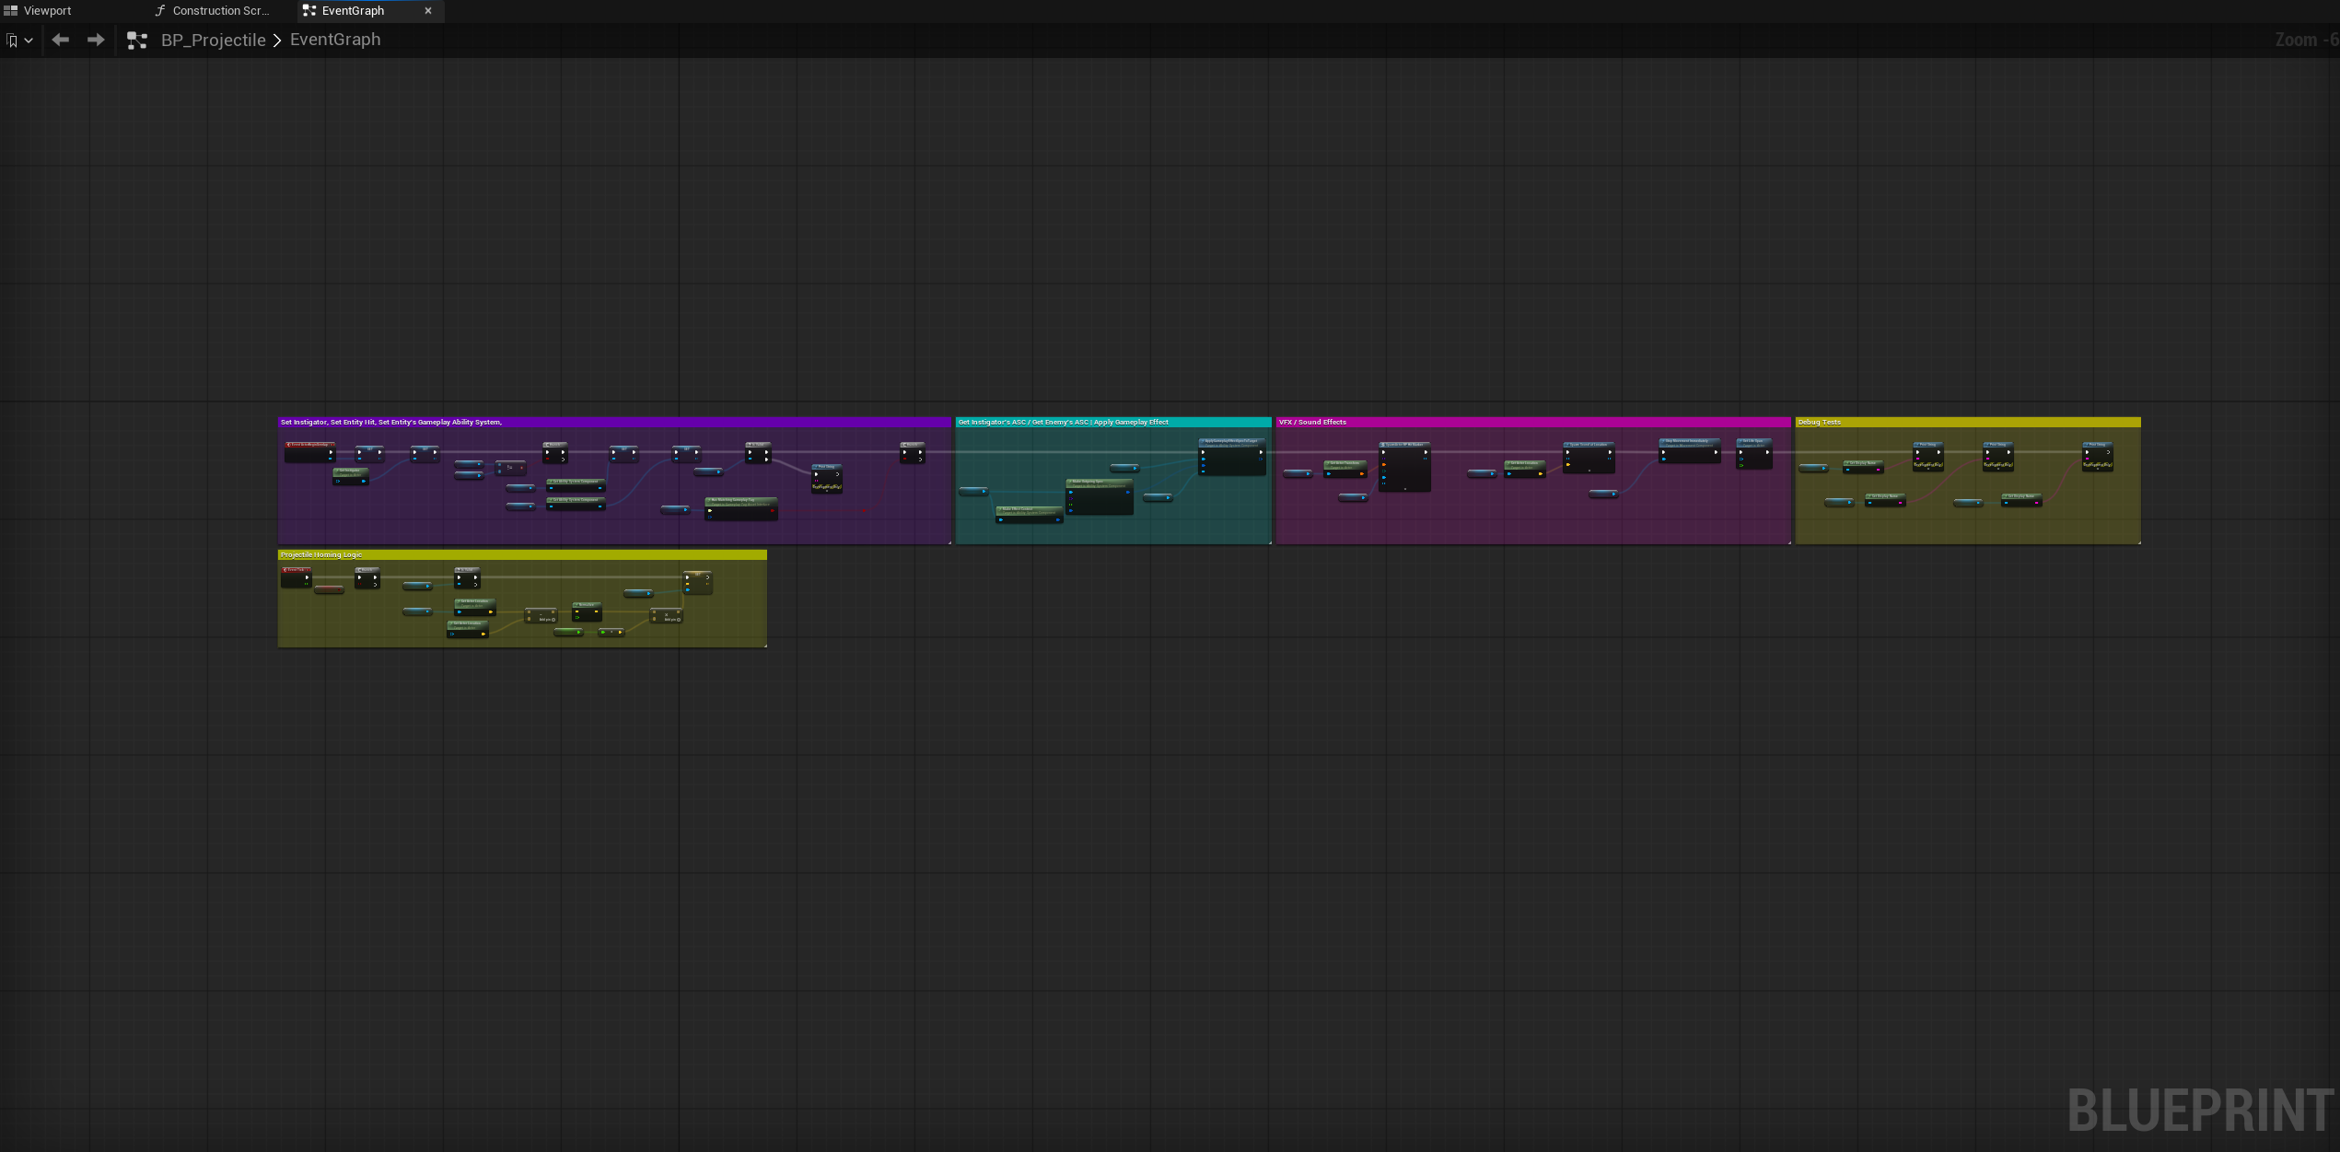2340x1152 pixels.
Task: Select the ApplyGameplayEffectSpecToTarget node
Action: tap(1233, 456)
